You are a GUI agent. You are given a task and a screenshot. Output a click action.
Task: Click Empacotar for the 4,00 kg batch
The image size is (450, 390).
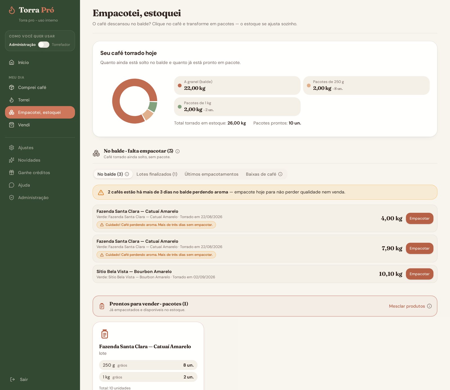pos(419,218)
